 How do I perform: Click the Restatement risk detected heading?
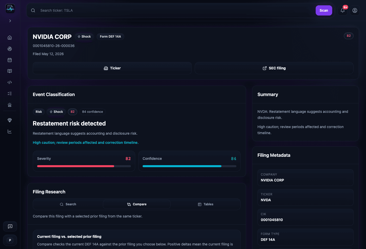point(69,123)
